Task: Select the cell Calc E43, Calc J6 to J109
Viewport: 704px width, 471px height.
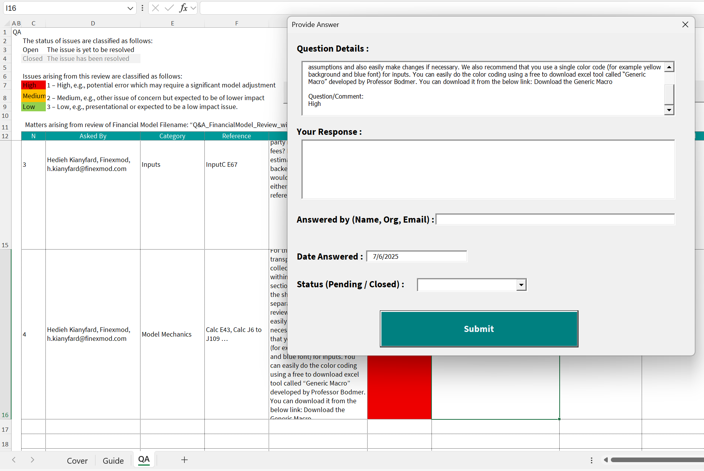Action: [237, 334]
